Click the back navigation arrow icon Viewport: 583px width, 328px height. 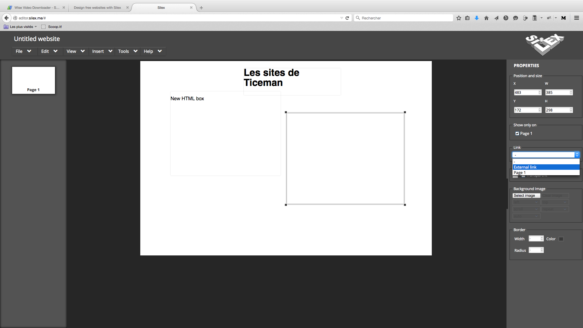point(6,18)
